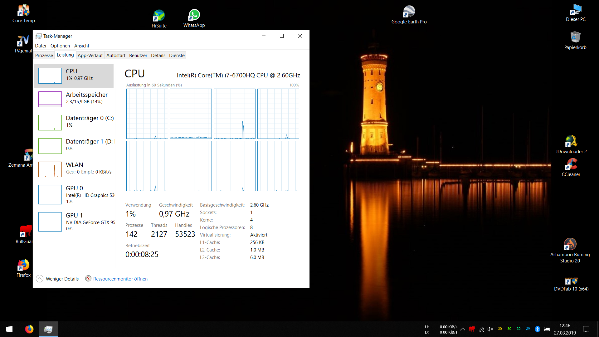Image resolution: width=599 pixels, height=337 pixels.
Task: Click the Task-Manager title bar icon
Action: (38, 36)
